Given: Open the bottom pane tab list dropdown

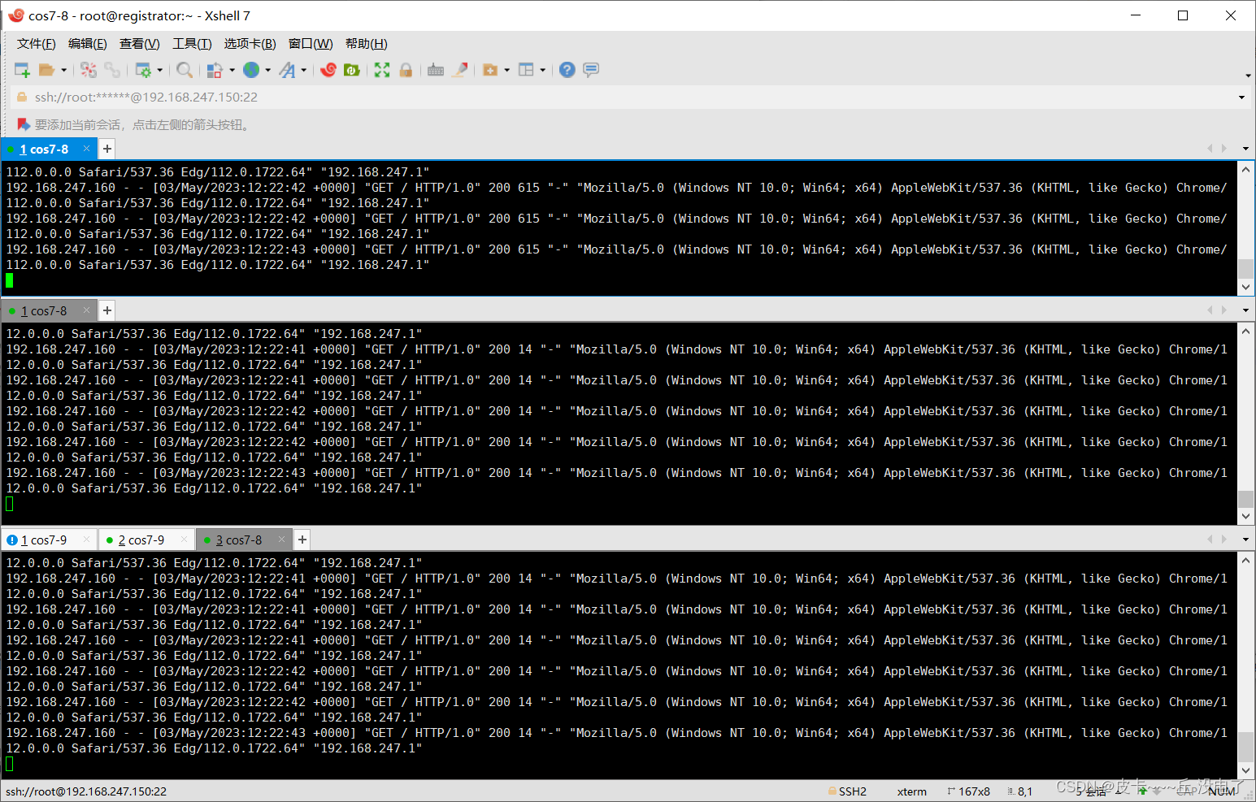Looking at the screenshot, I should (x=1245, y=540).
